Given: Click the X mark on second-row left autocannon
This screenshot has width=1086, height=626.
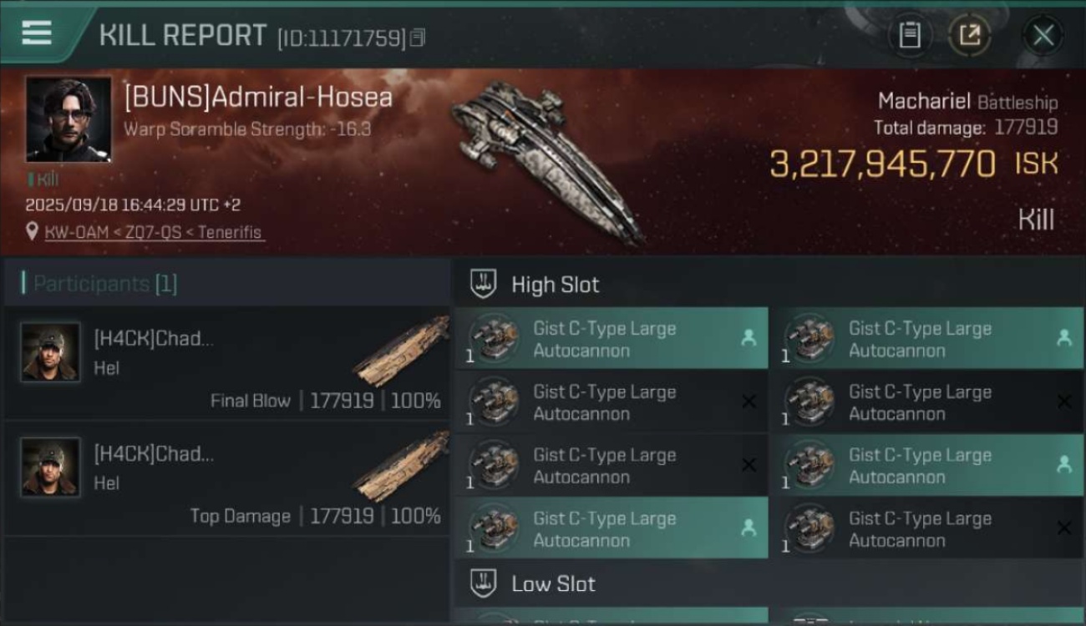Looking at the screenshot, I should point(749,401).
